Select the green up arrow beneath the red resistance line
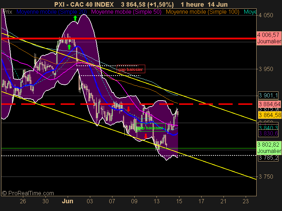This screenshot has height=211, width=282. point(69,47)
